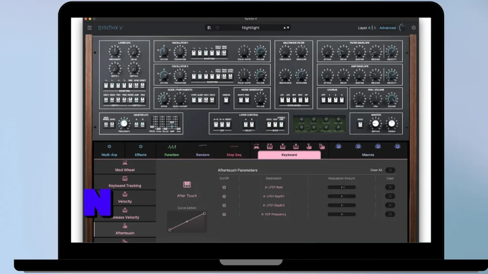Favorite the Nightlight preset with heart
Image resolution: width=488 pixels, height=274 pixels.
click(217, 28)
